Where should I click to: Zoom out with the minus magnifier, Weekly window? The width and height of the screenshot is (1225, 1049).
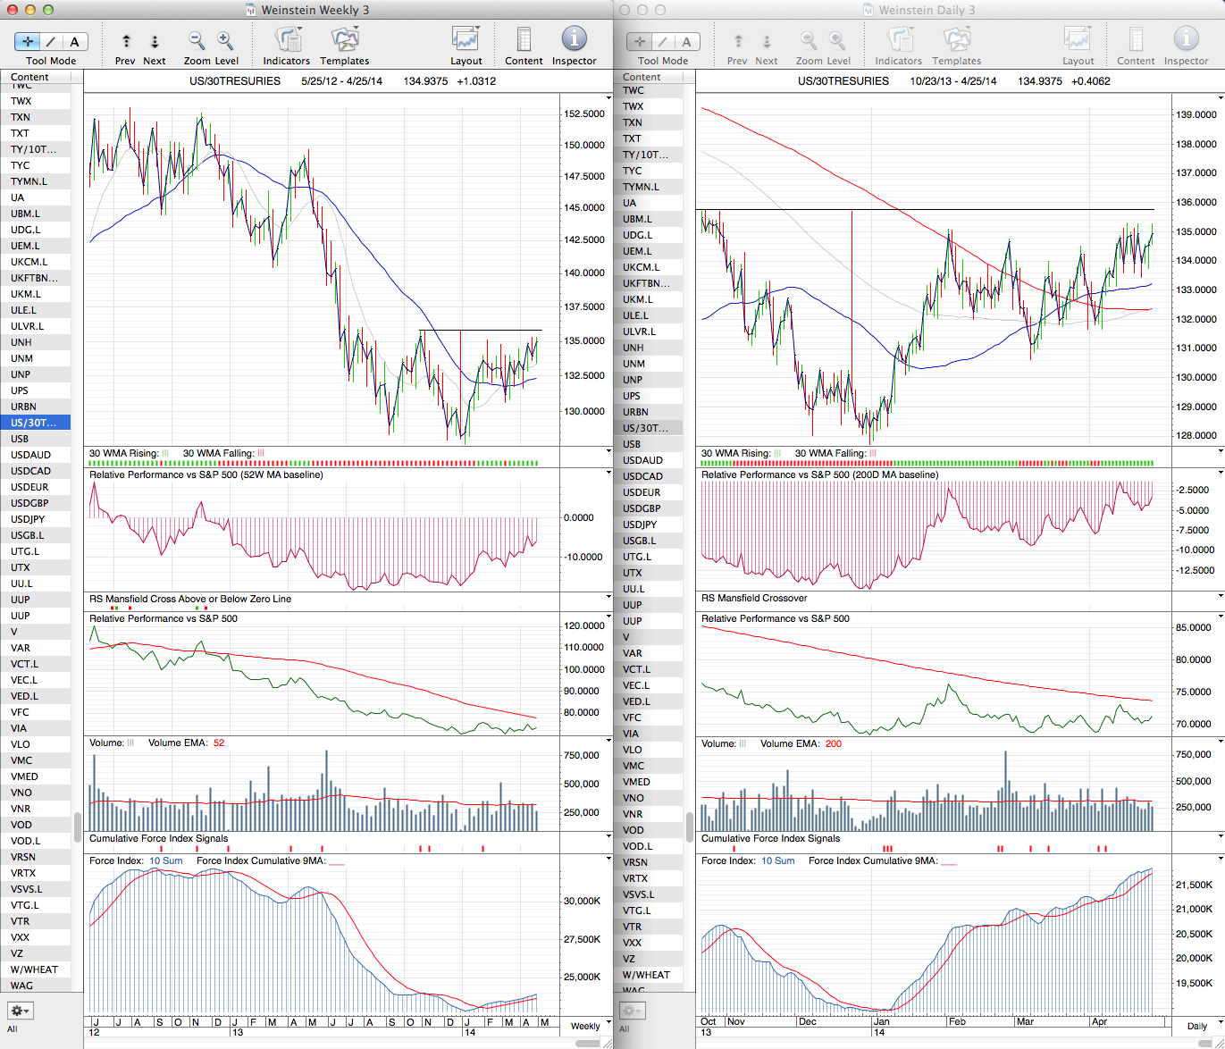(x=197, y=41)
